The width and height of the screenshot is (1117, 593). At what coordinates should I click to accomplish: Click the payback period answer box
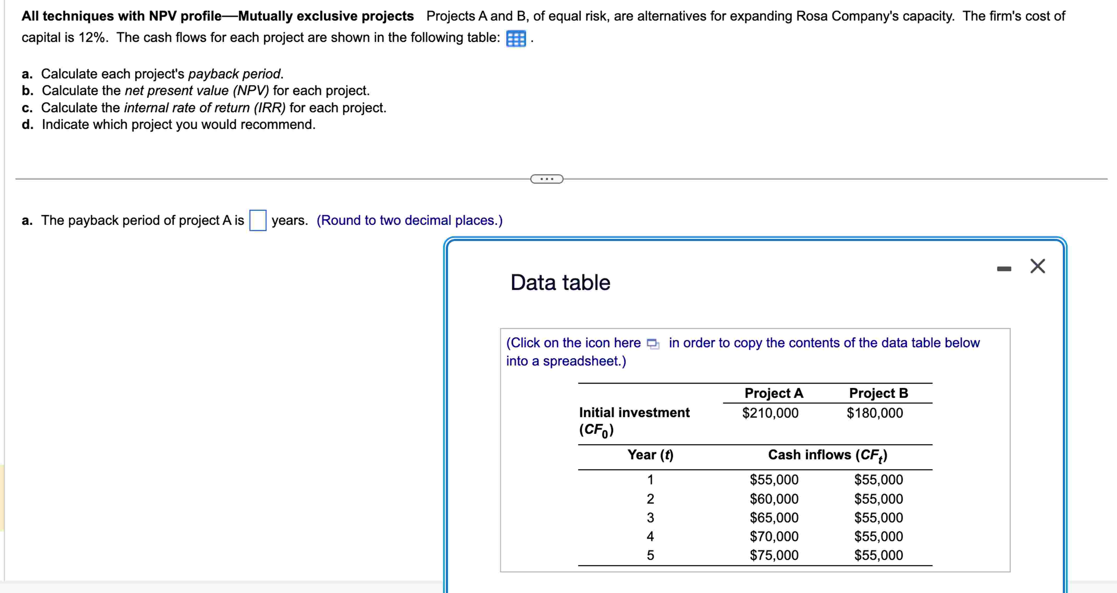tap(258, 220)
